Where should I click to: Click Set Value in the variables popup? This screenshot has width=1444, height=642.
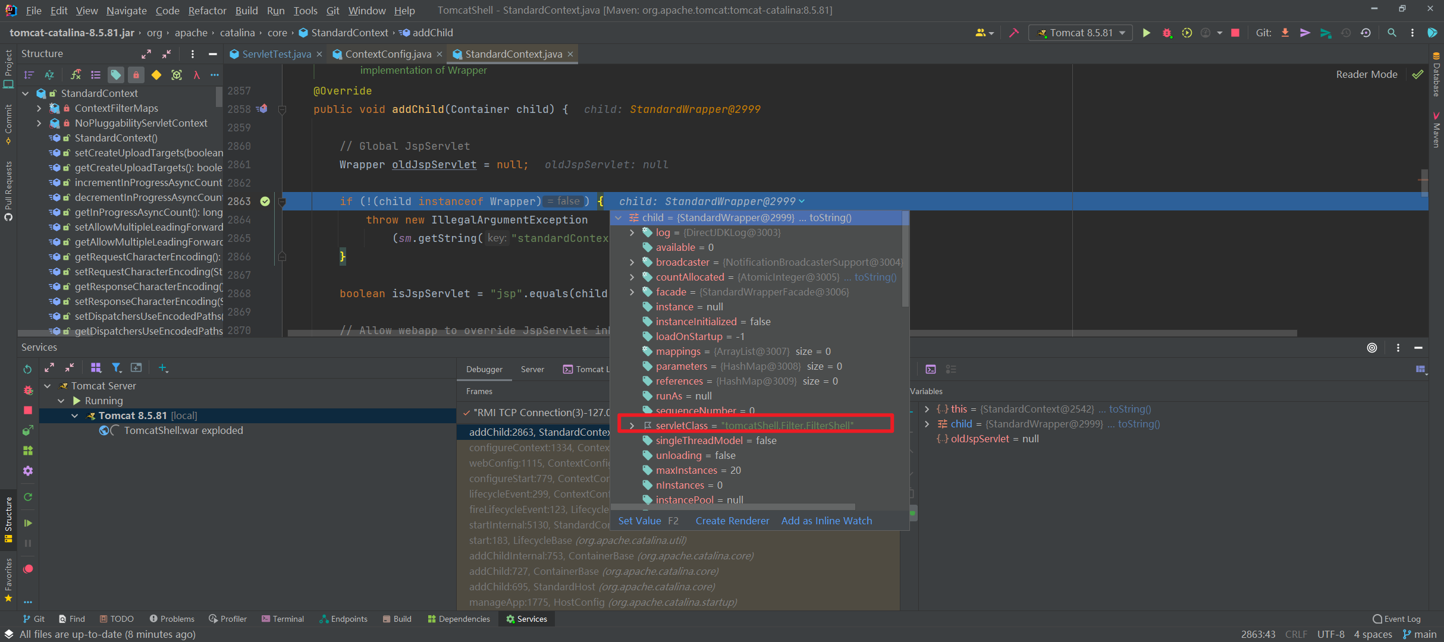(x=639, y=520)
